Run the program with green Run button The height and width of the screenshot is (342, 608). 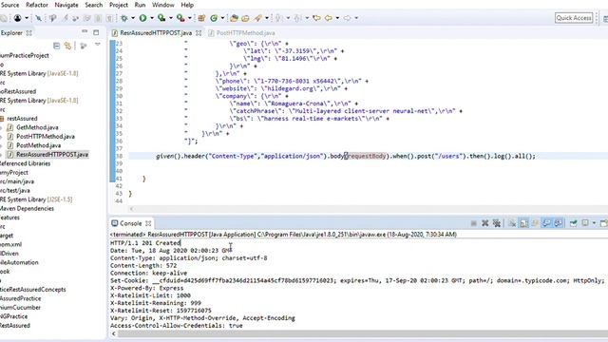pyautogui.click(x=142, y=18)
